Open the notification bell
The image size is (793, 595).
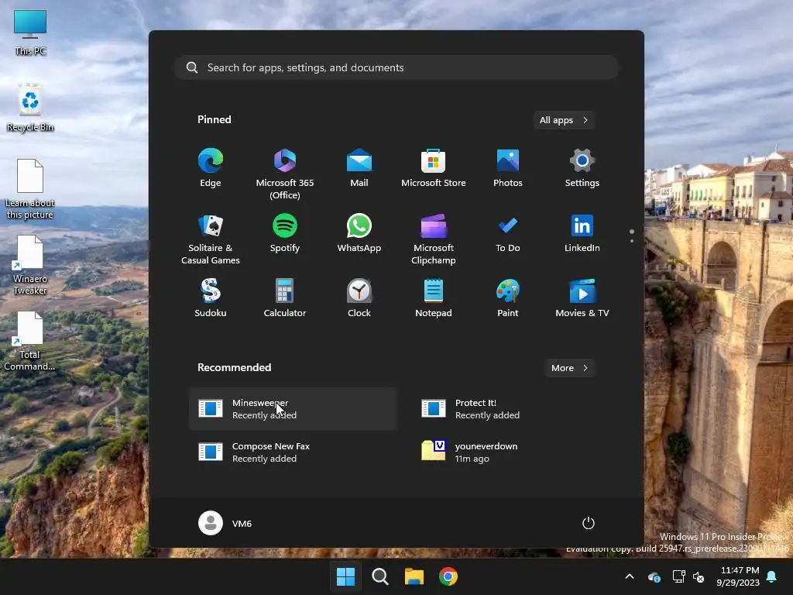(772, 576)
